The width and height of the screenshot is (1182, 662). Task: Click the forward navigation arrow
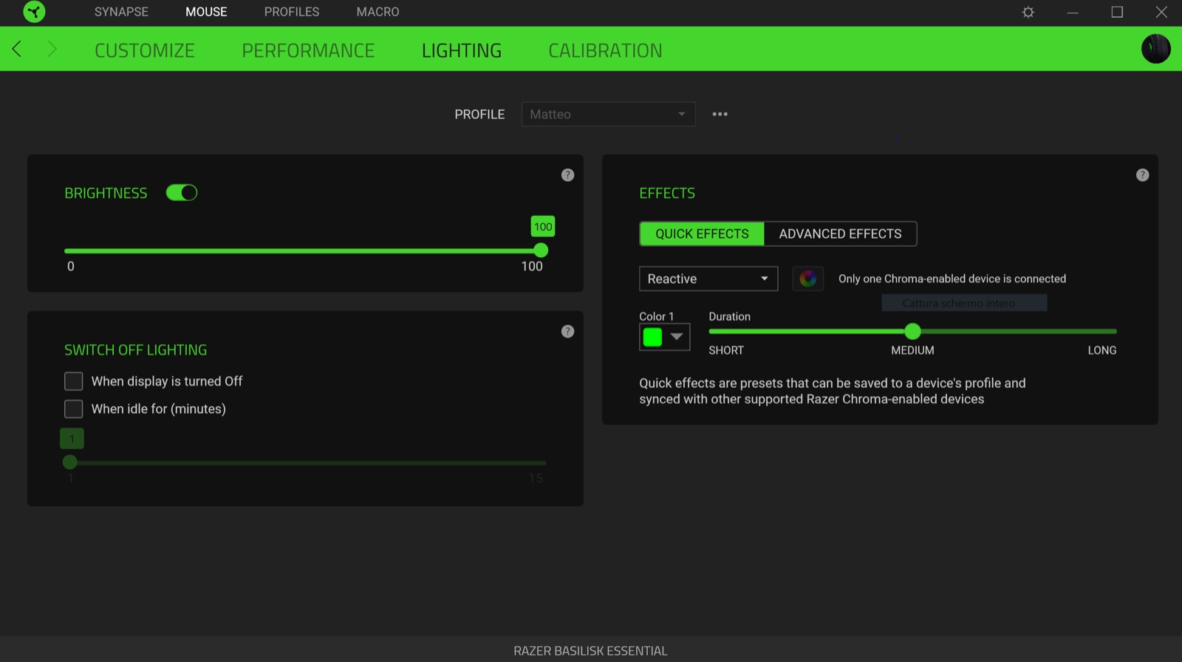[52, 50]
